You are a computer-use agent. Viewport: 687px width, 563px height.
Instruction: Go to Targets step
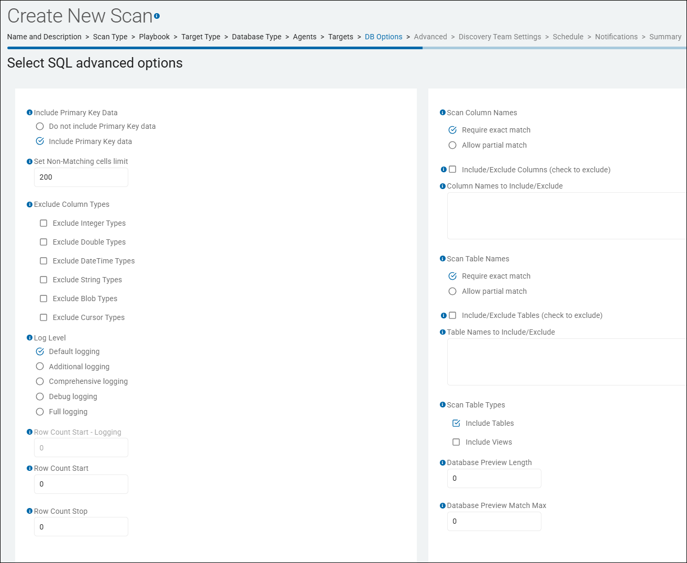pos(341,37)
